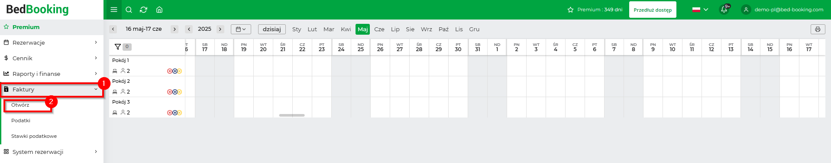Click red circle icon for Pokój 1
Image resolution: width=831 pixels, height=163 pixels.
click(170, 71)
